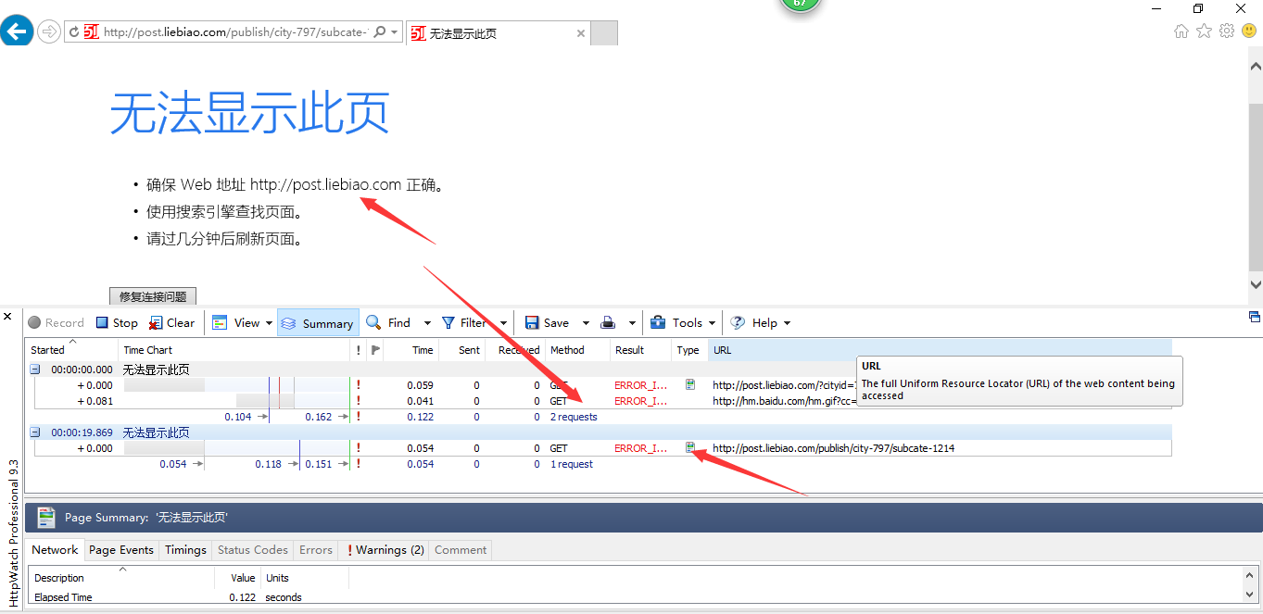Clear the HttpWatch log
The image size is (1263, 614).
tap(171, 323)
